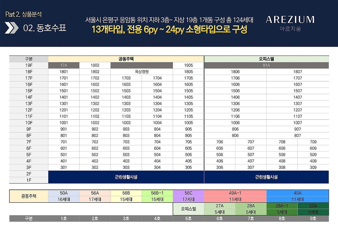Select unit 1801
Image resolution: width=338 pixels, height=226 pixels.
[64, 72]
